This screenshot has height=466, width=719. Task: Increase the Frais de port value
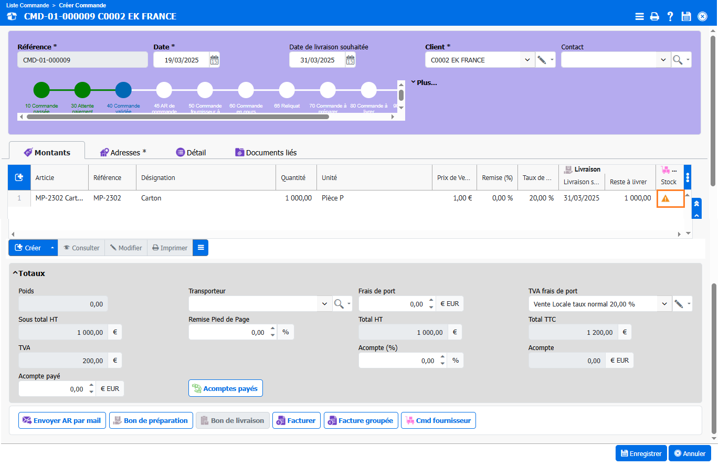point(431,301)
